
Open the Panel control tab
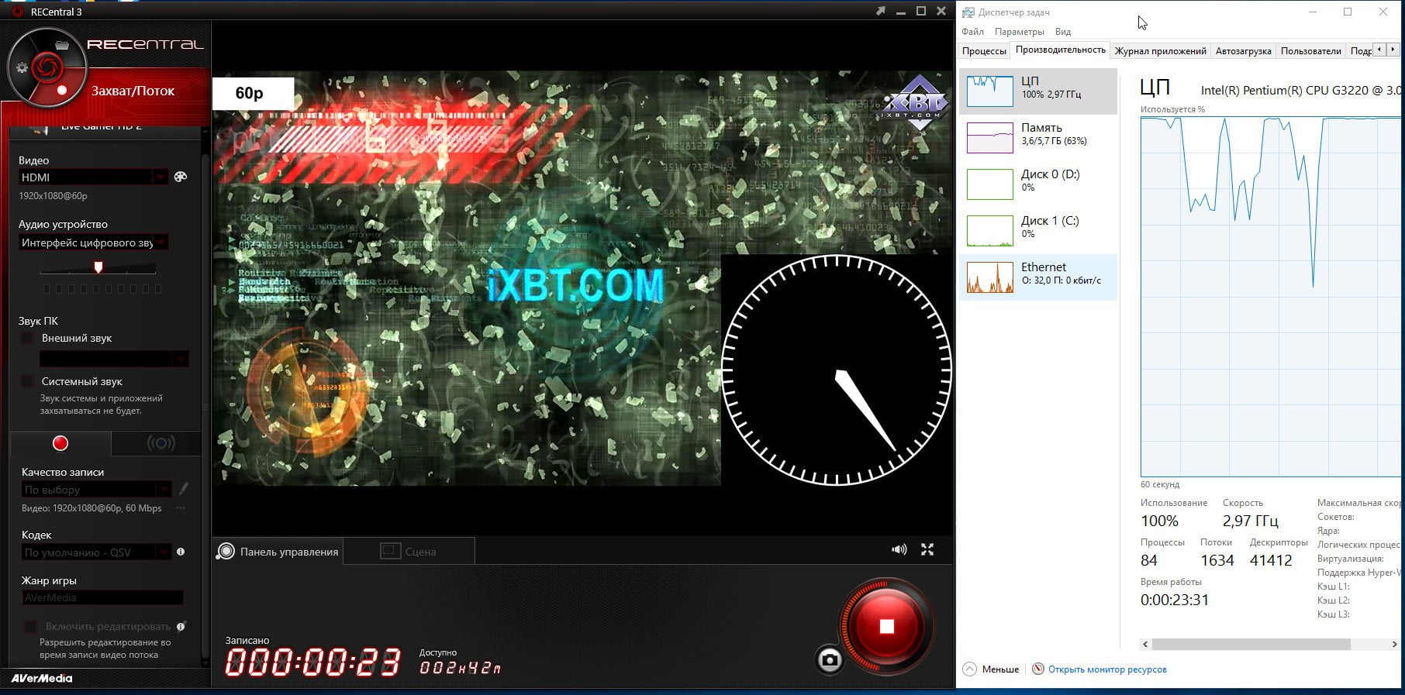[278, 552]
